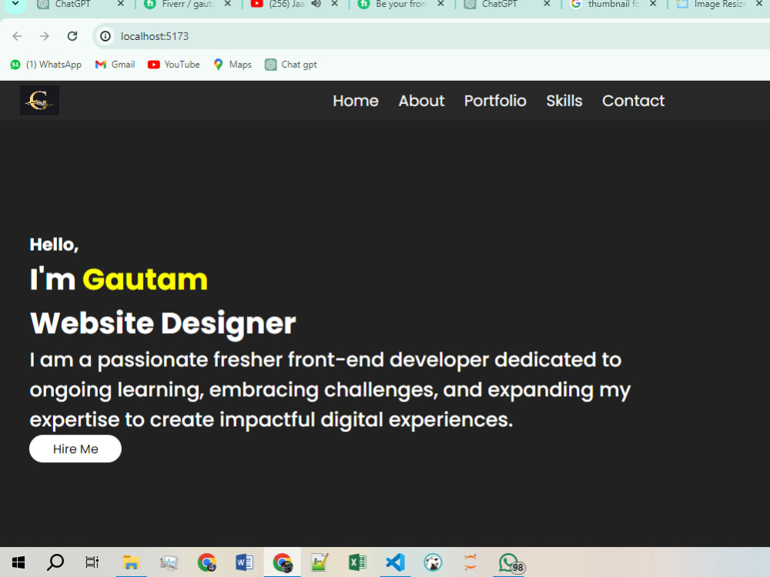
Task: Close the Fiverr tab
Action: pyautogui.click(x=227, y=4)
